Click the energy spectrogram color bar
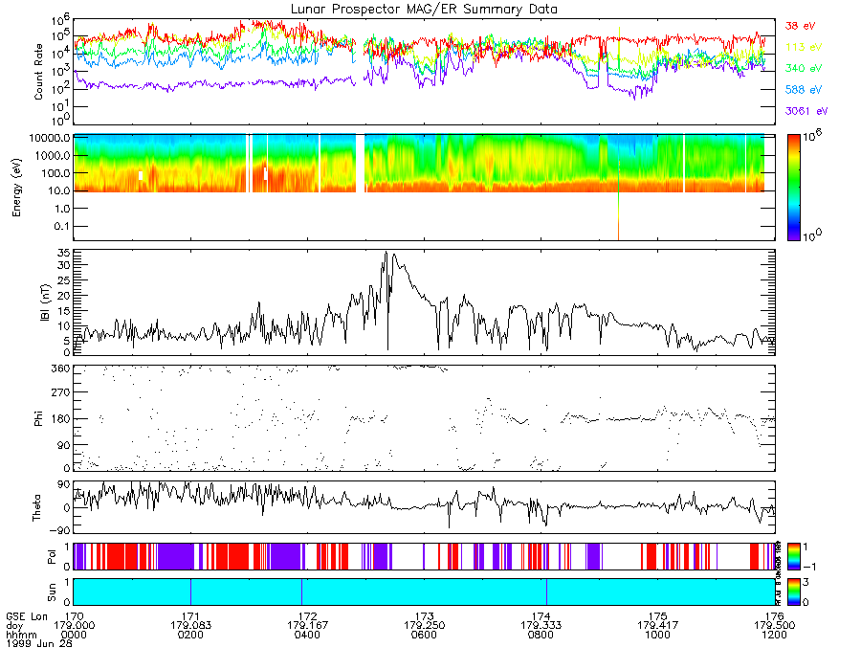The width and height of the screenshot is (861, 670). pos(793,188)
